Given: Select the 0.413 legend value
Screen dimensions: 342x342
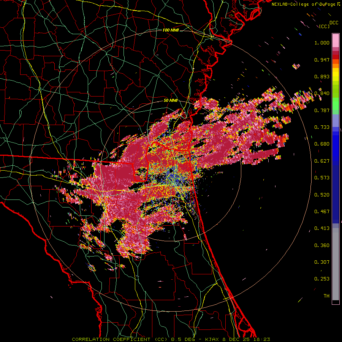Looking at the screenshot, I should click(x=322, y=228).
